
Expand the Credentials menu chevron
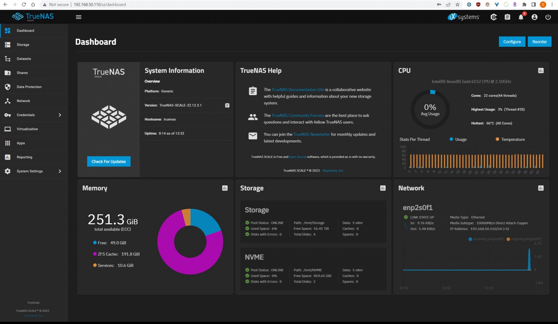pyautogui.click(x=60, y=115)
